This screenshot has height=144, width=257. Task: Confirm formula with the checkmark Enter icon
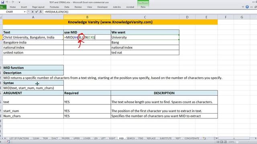(37, 12)
